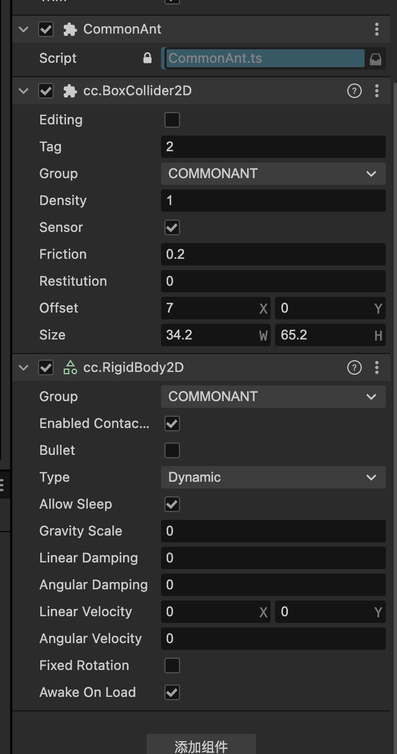The image size is (397, 754).
Task: Toggle the Bullet checkbox
Action: pyautogui.click(x=172, y=450)
